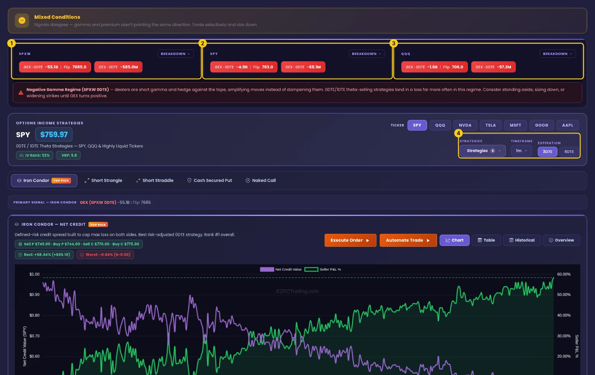The width and height of the screenshot is (595, 375).
Task: Click the VRP: 5.8 badge
Action: click(68, 155)
